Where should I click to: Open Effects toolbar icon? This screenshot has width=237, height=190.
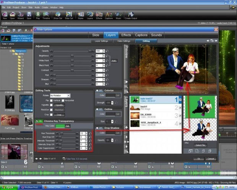click(x=99, y=15)
